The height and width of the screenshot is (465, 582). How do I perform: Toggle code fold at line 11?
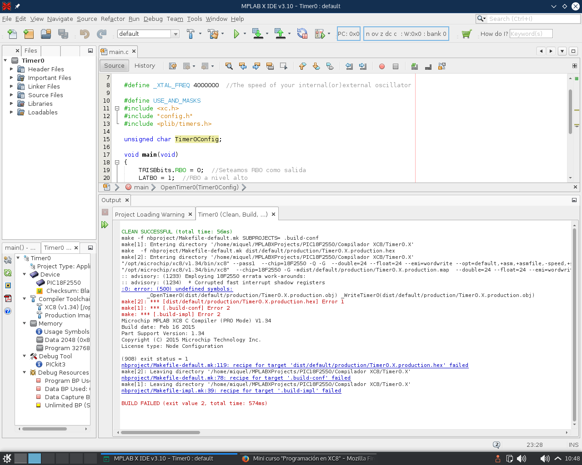click(x=117, y=108)
